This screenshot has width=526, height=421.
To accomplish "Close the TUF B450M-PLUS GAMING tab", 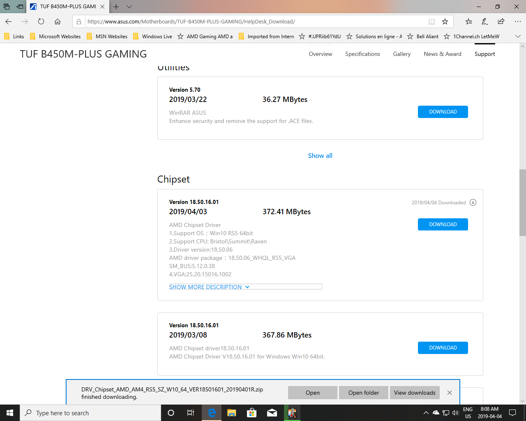I will (102, 7).
